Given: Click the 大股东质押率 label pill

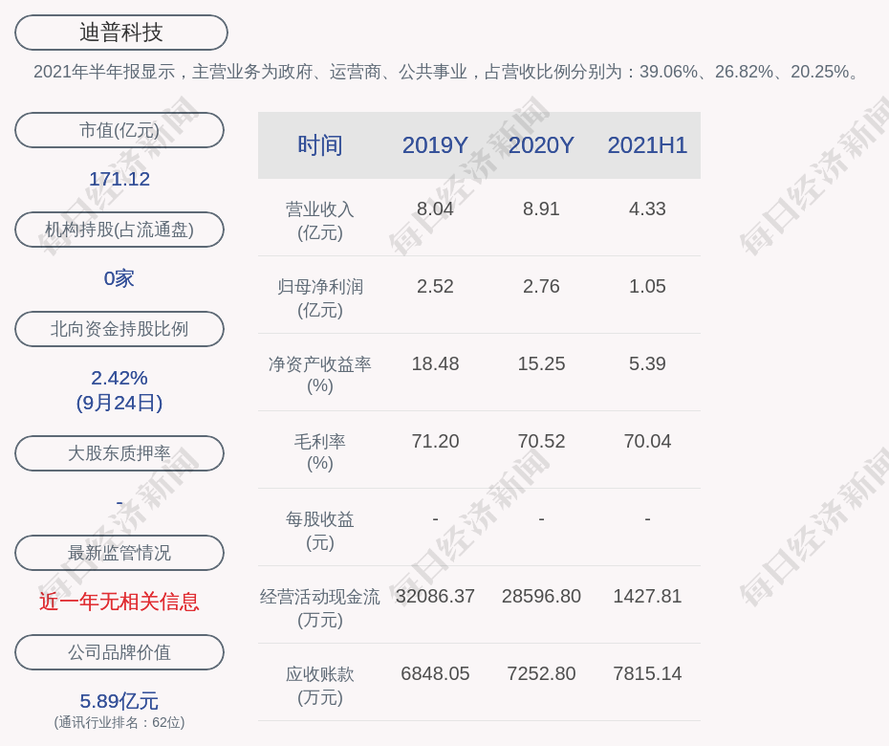Looking at the screenshot, I should pyautogui.click(x=119, y=452).
